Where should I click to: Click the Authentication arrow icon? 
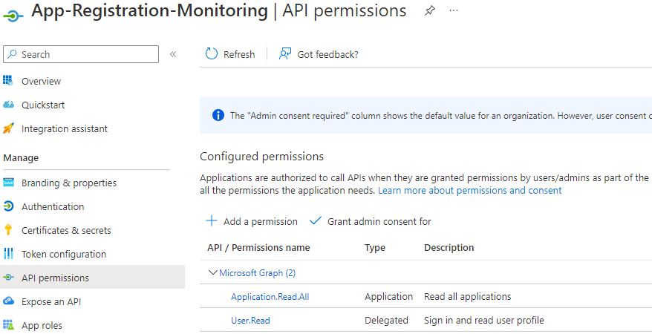click(8, 206)
